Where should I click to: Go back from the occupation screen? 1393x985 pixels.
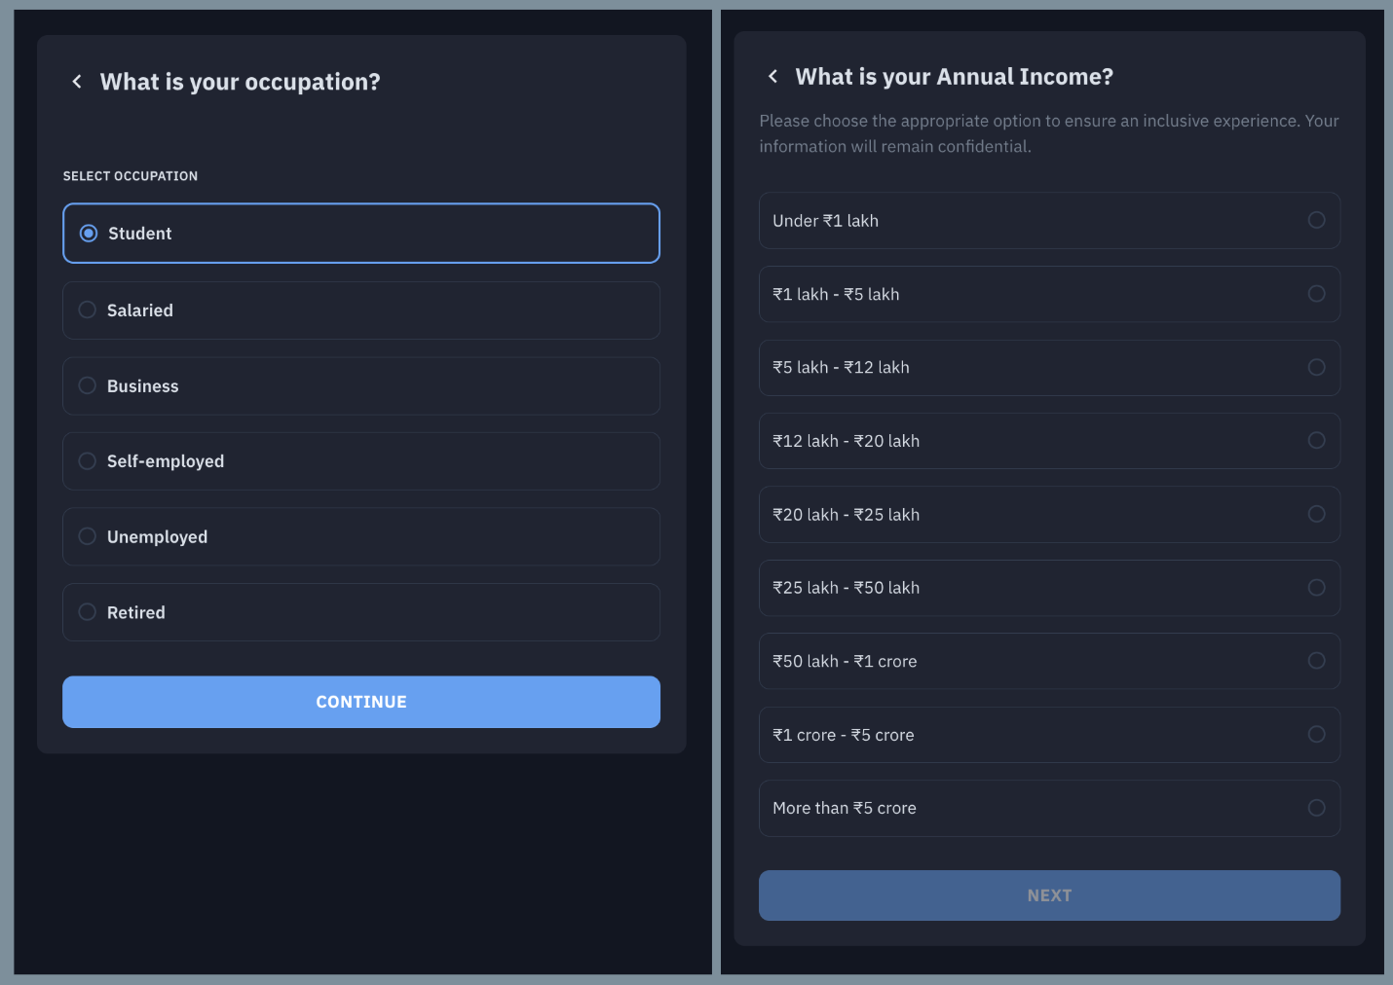77,82
